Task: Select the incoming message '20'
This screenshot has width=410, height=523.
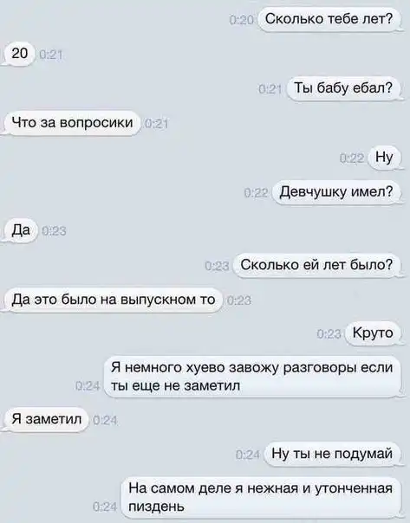Action: (x=20, y=54)
